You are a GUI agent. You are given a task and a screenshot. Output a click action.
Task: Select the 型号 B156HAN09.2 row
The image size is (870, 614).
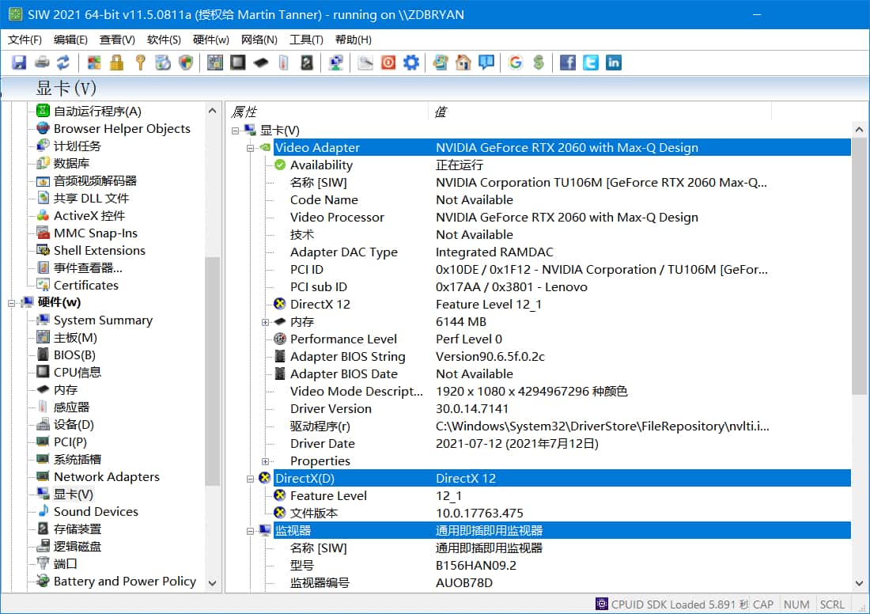tap(562, 566)
